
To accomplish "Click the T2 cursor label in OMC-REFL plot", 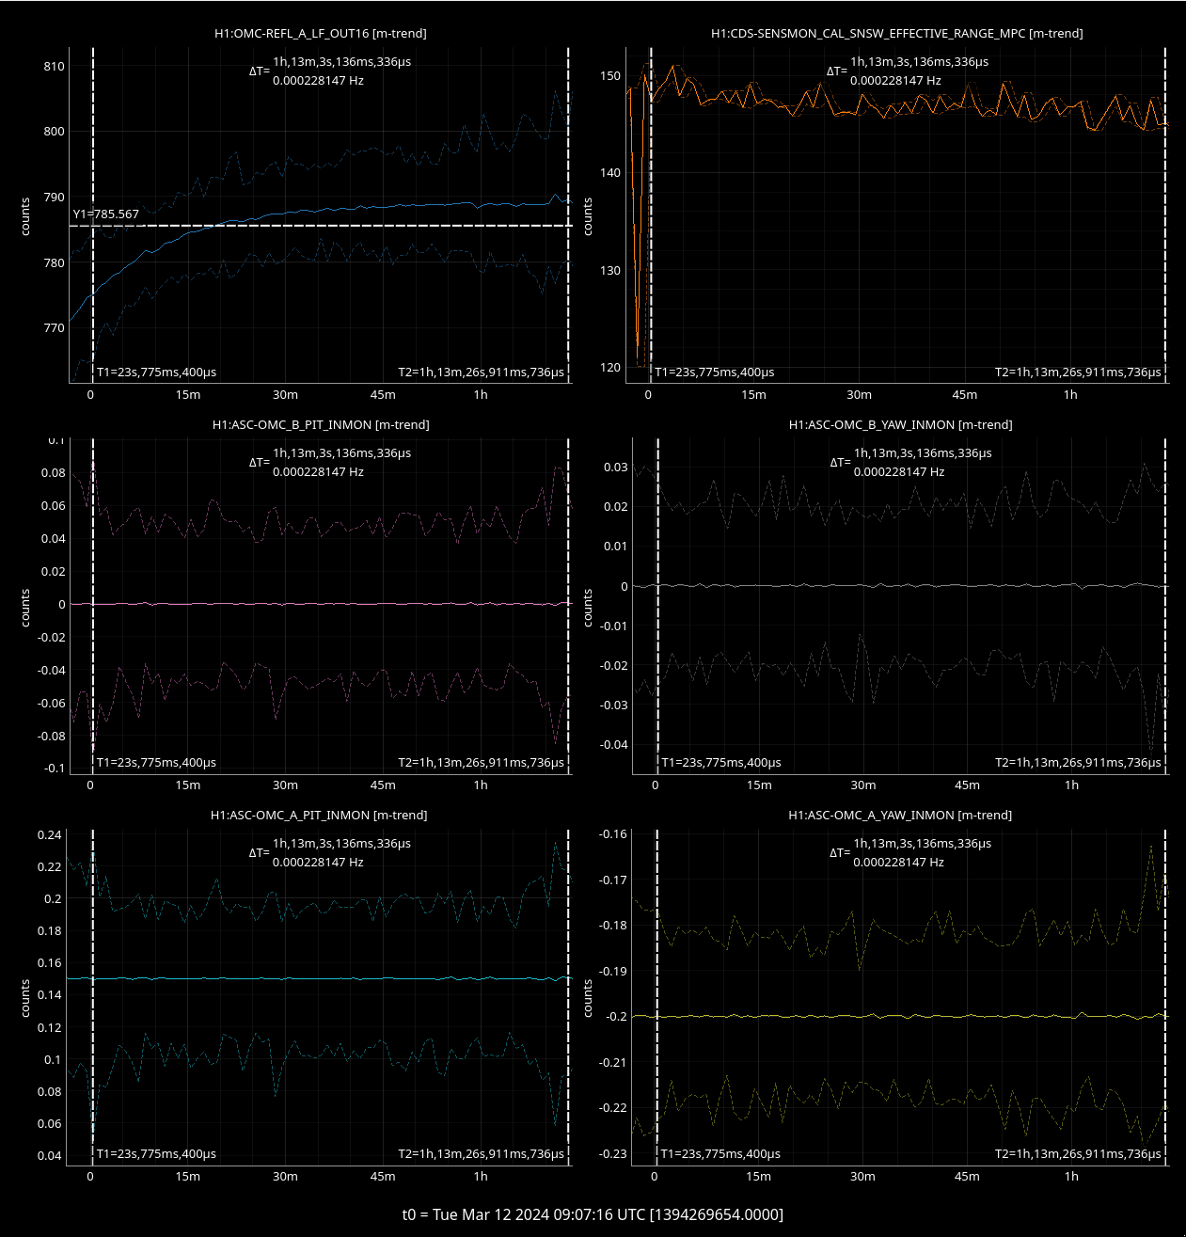I will pyautogui.click(x=481, y=373).
